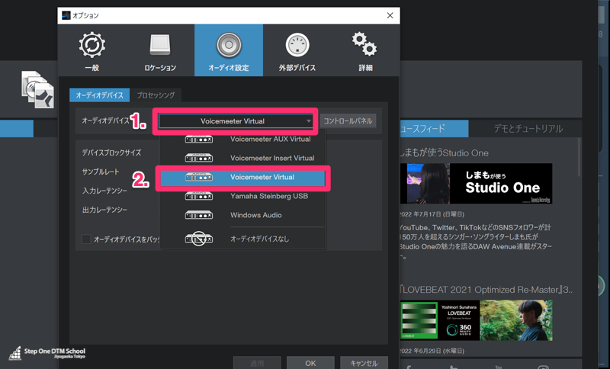Click the date 2022 年7月17日 (日曜日)
The image size is (610, 369).
click(432, 214)
